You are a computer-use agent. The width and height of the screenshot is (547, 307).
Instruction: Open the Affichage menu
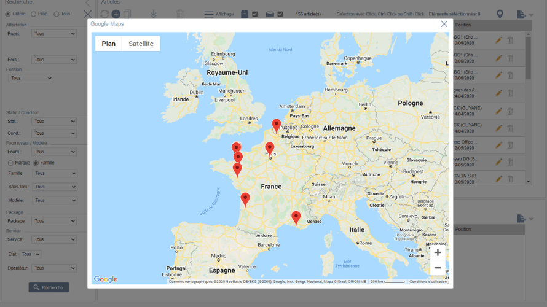219,14
